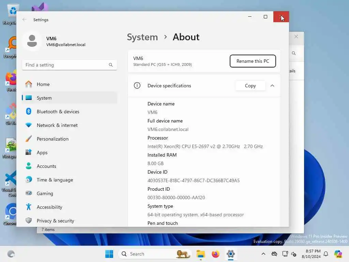Close the background window behind Settings

[296, 37]
